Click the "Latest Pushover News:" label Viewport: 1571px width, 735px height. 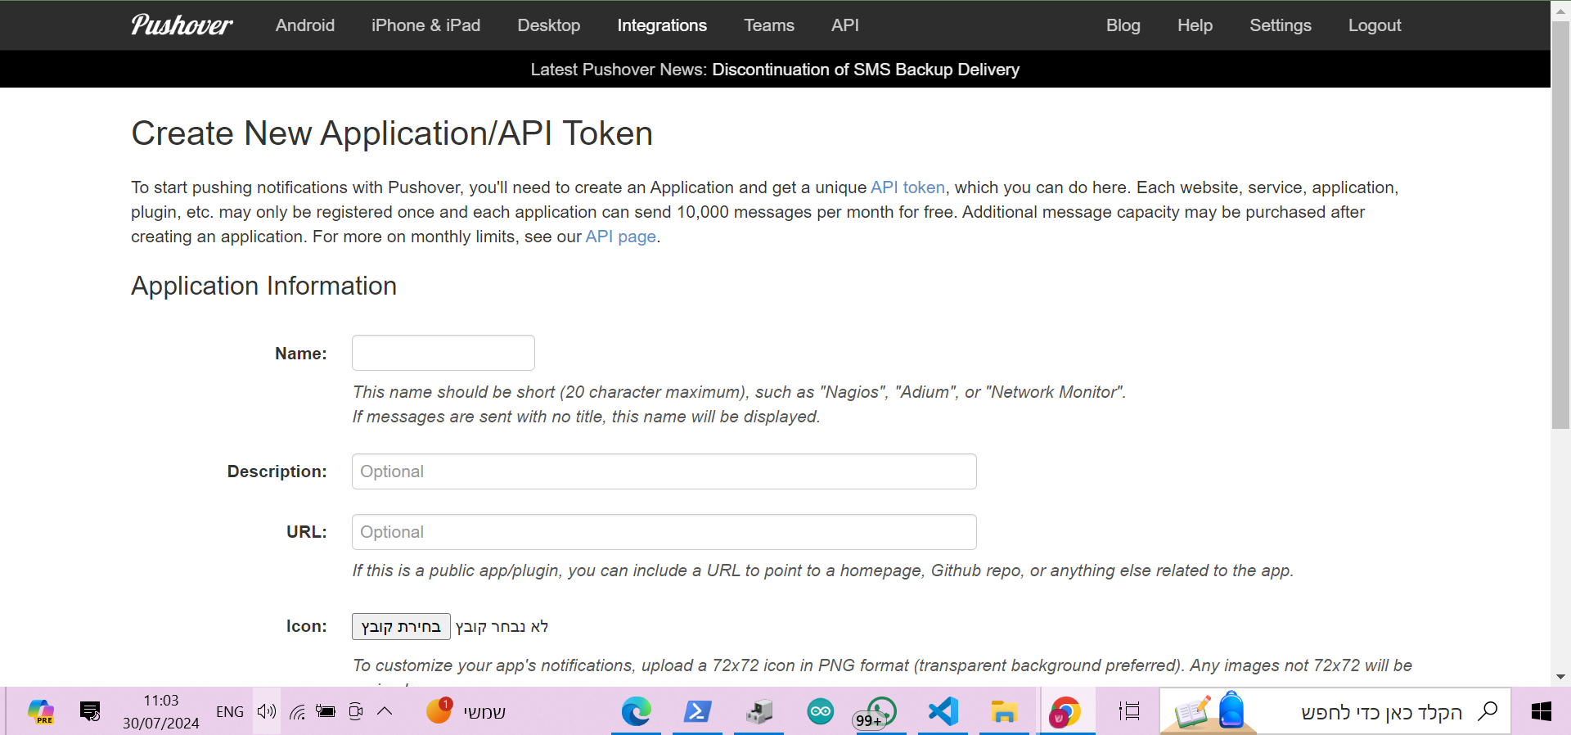click(x=619, y=70)
